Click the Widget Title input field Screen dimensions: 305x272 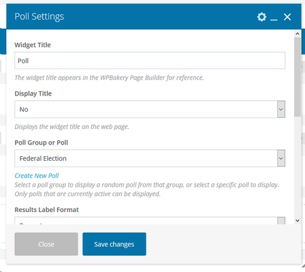pos(150,61)
